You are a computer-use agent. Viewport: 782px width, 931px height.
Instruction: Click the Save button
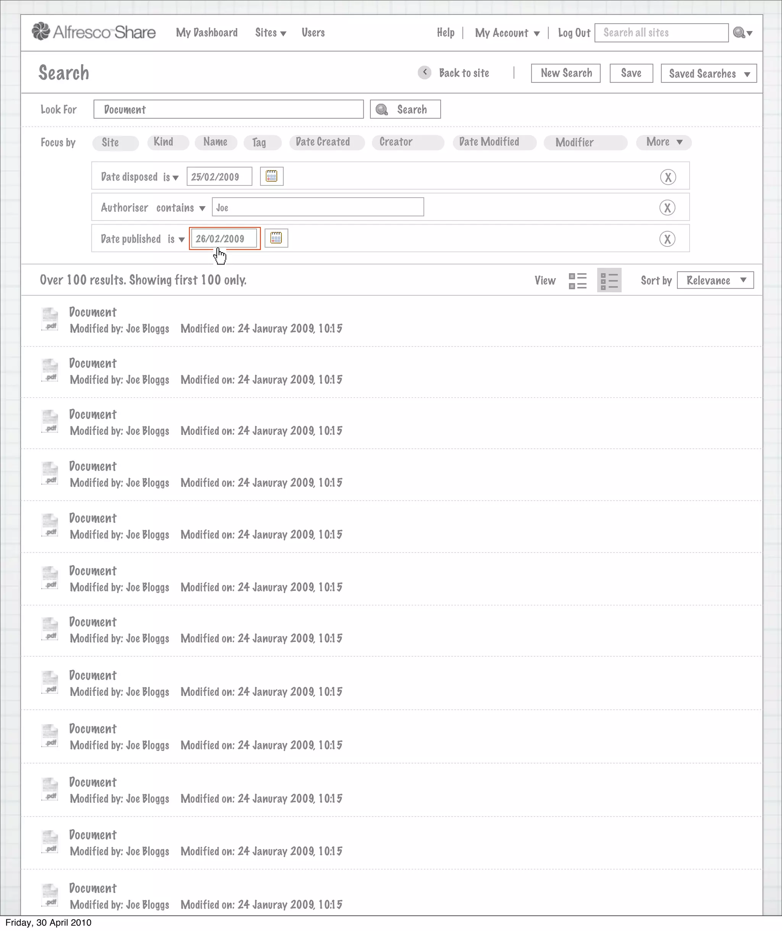[x=631, y=73]
